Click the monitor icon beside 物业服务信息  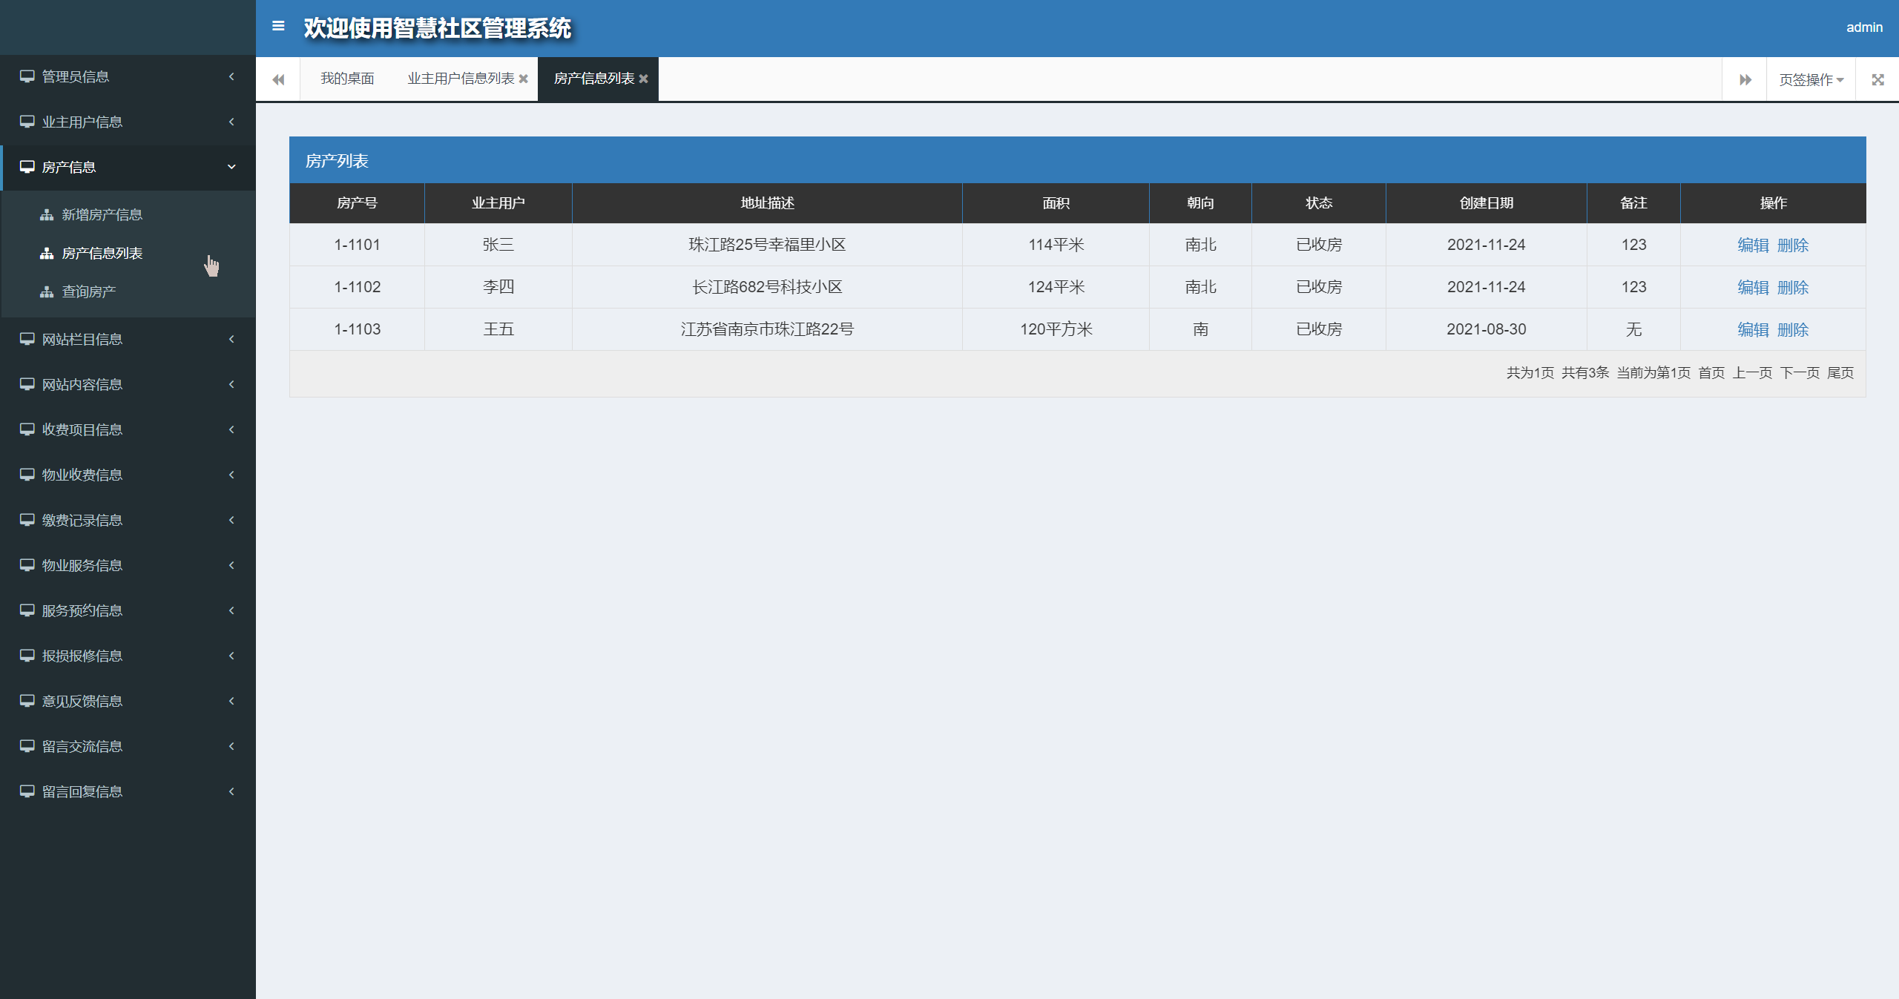[27, 565]
